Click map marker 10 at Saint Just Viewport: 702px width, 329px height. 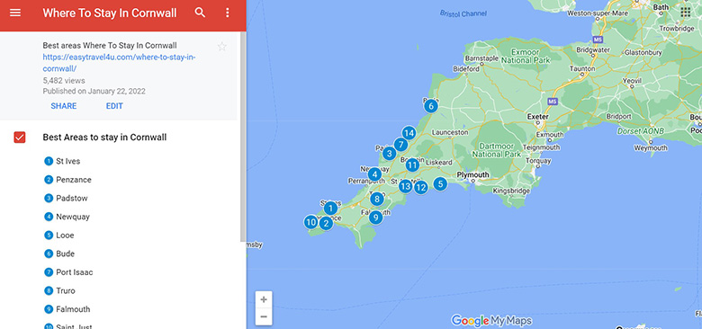311,222
